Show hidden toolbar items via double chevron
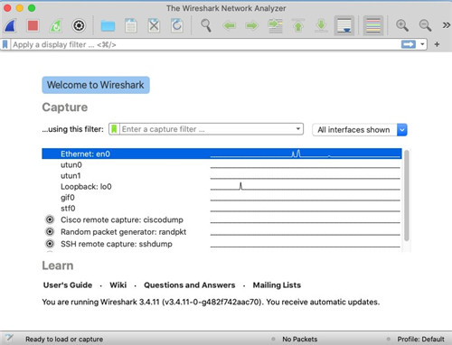Viewport: 452px width, 345px height. point(446,25)
